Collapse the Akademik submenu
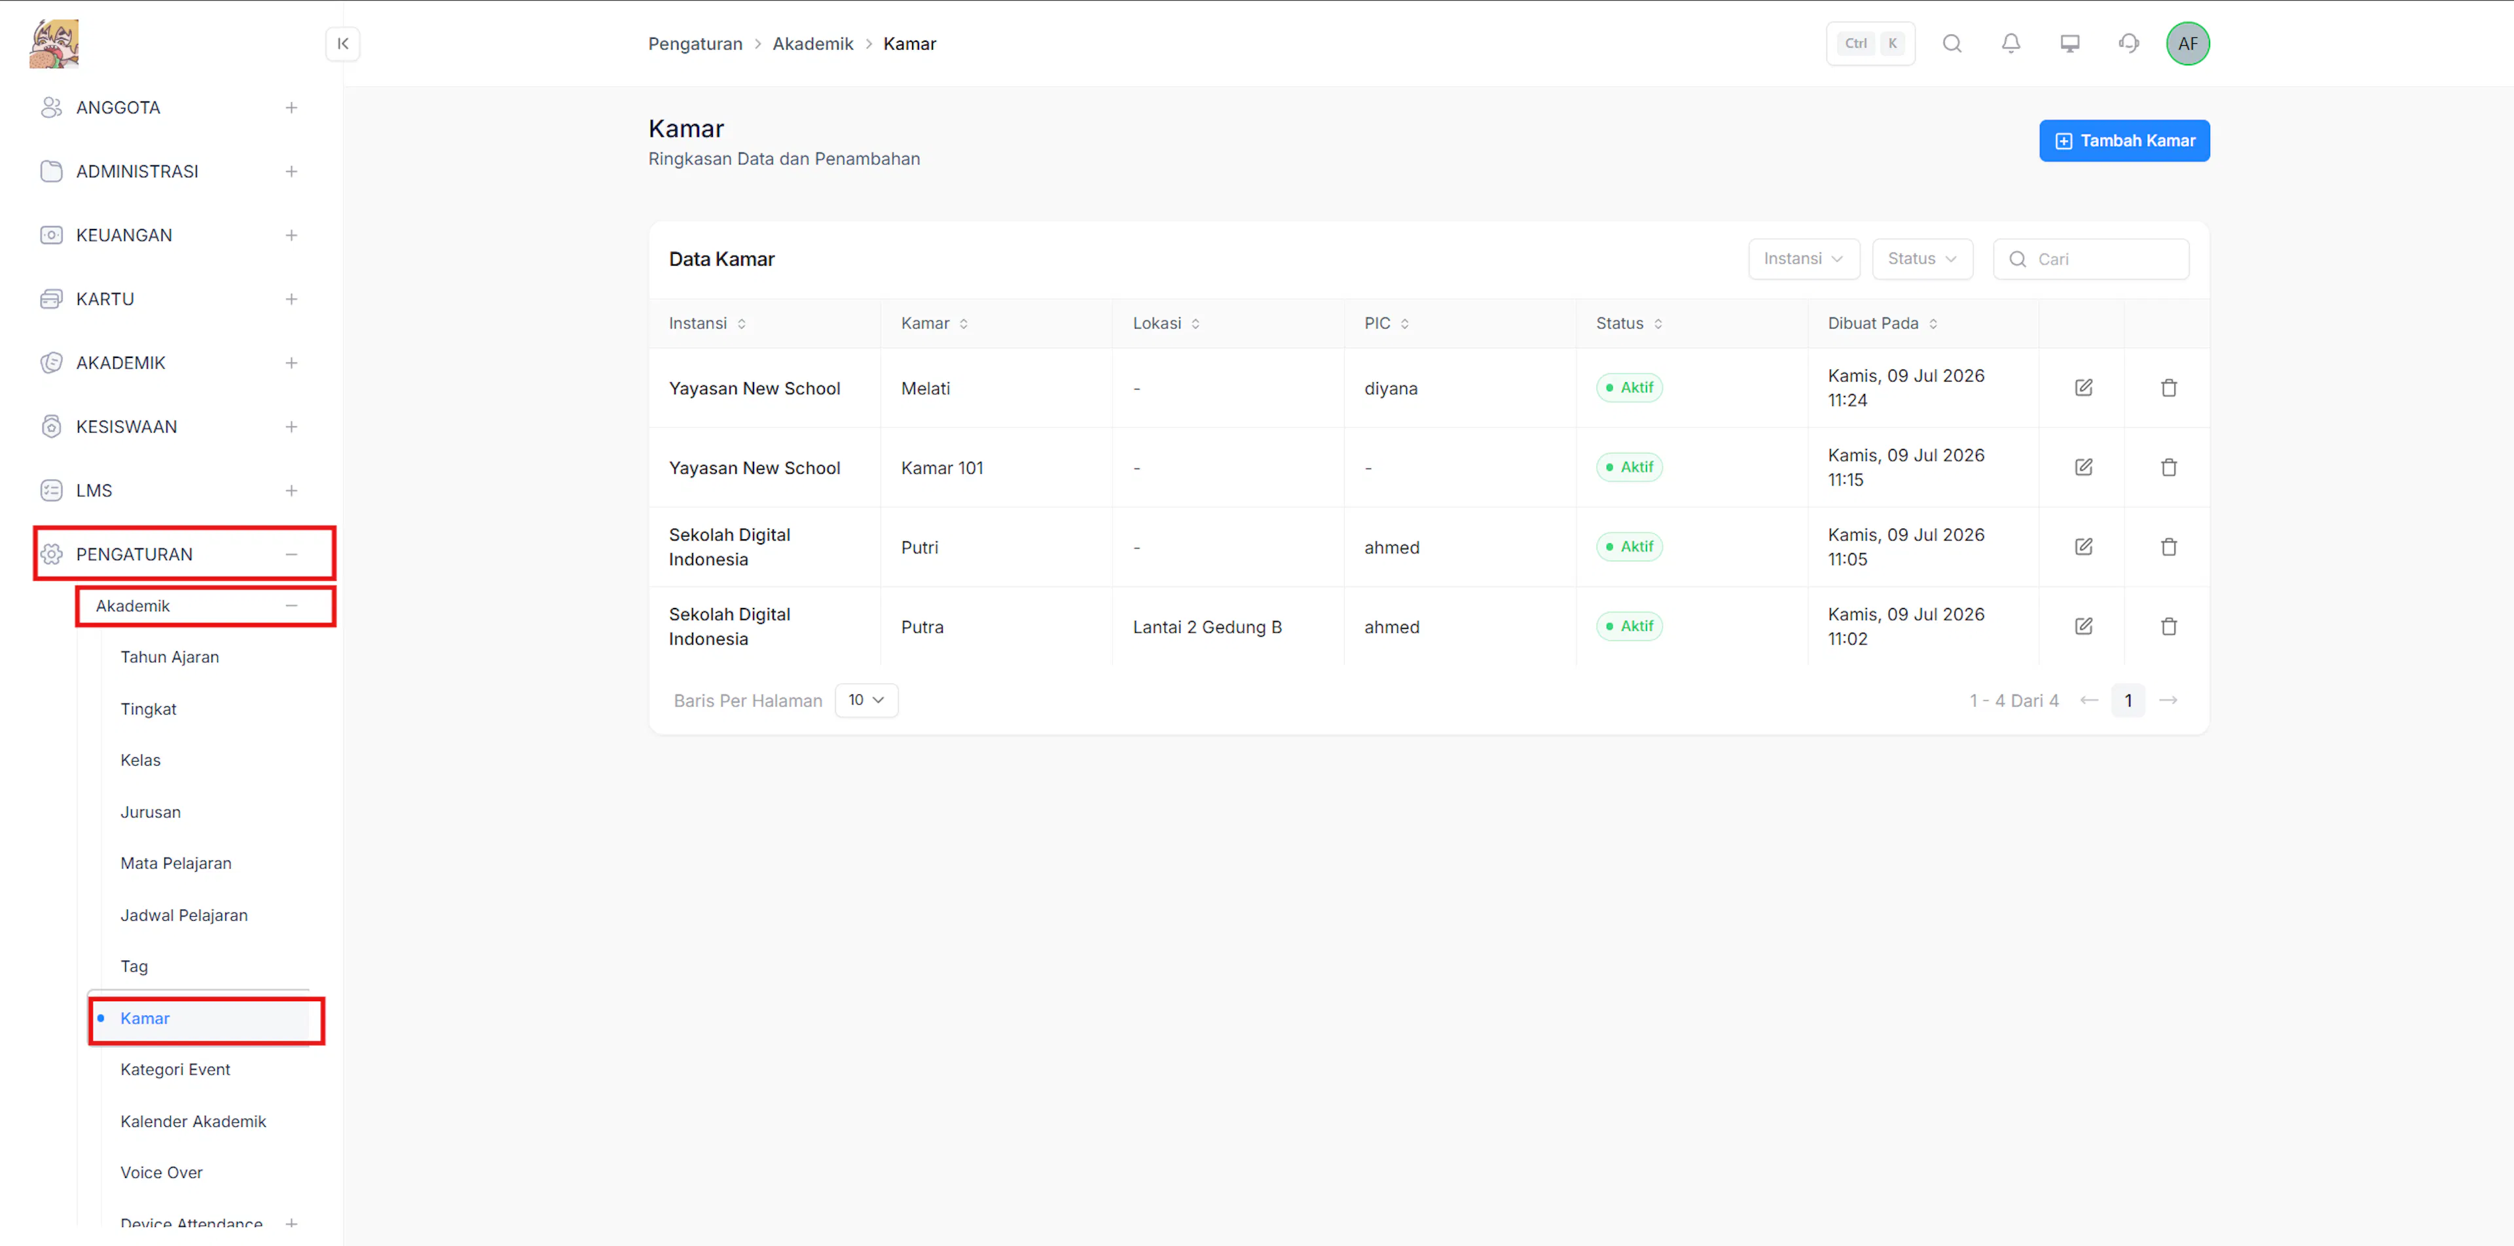The height and width of the screenshot is (1246, 2514). [291, 606]
